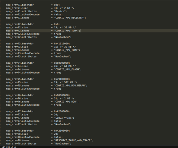The image size is (178, 148).
Task: Click "true;" on mpu_armv72.allowExecute line
Action: (58, 34)
